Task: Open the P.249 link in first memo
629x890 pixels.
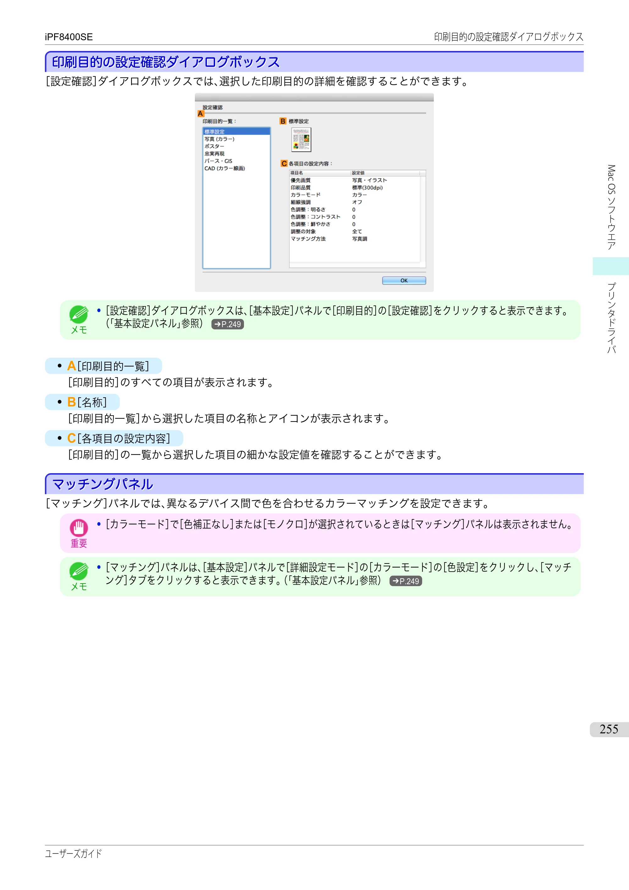Action: pyautogui.click(x=227, y=324)
